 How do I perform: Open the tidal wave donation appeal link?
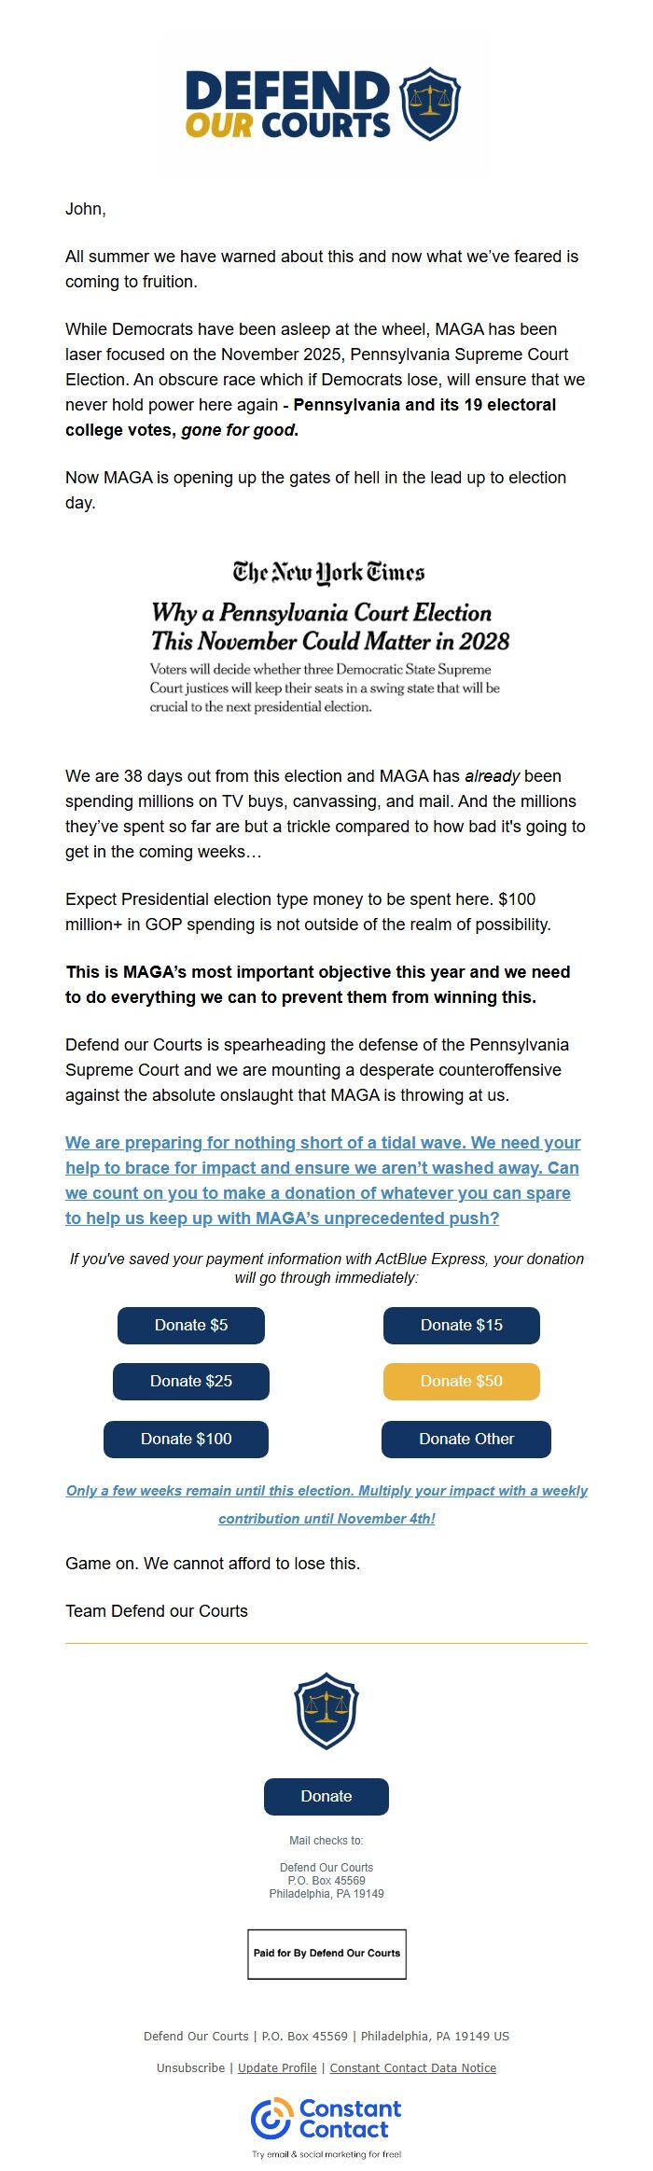pyautogui.click(x=323, y=1179)
